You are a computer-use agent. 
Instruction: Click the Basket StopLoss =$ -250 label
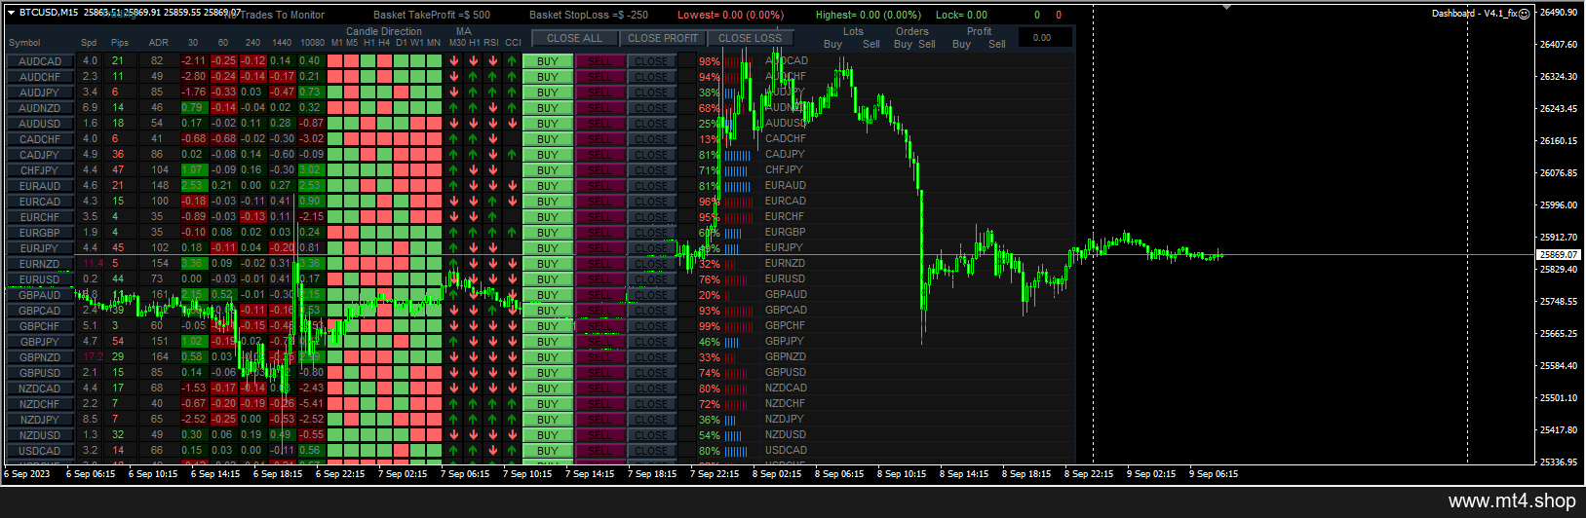click(589, 15)
